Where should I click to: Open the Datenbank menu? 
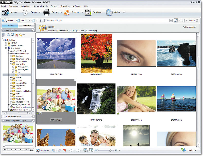coord(26,6)
